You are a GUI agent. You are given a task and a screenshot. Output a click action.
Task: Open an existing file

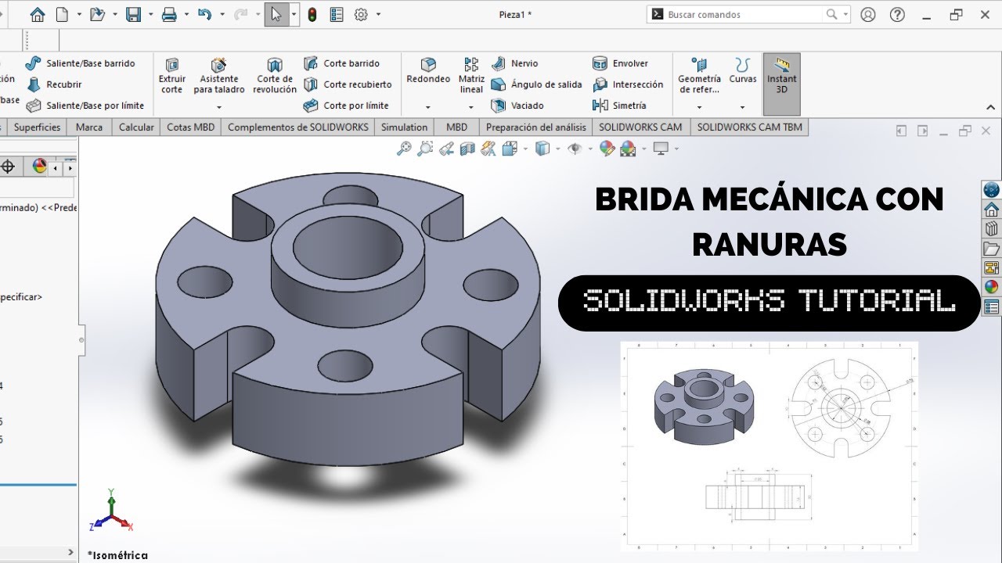96,14
